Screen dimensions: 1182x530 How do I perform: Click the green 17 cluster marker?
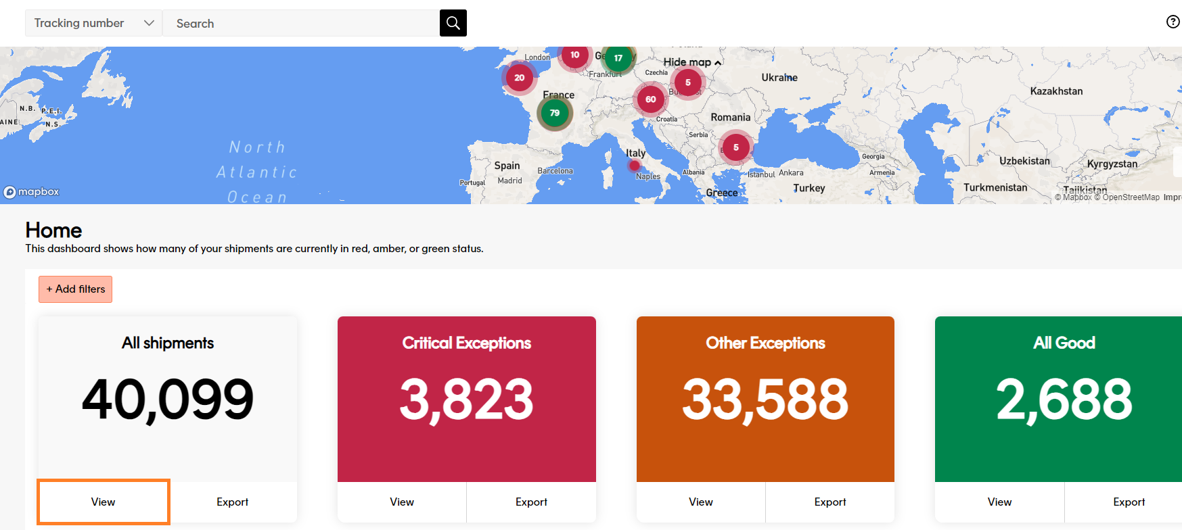coord(618,58)
